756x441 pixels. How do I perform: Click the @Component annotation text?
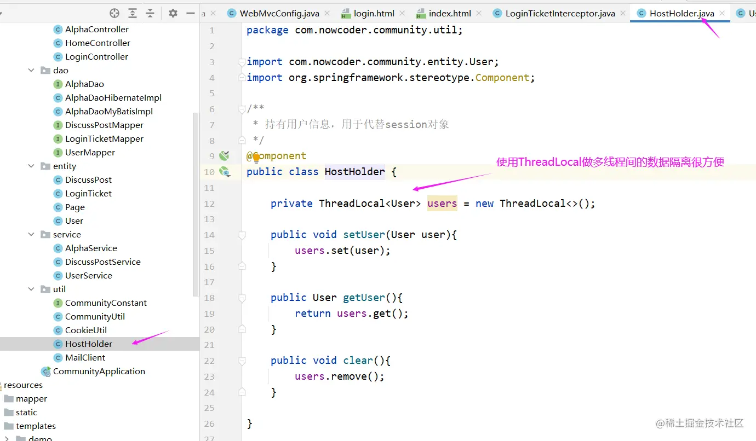click(277, 156)
